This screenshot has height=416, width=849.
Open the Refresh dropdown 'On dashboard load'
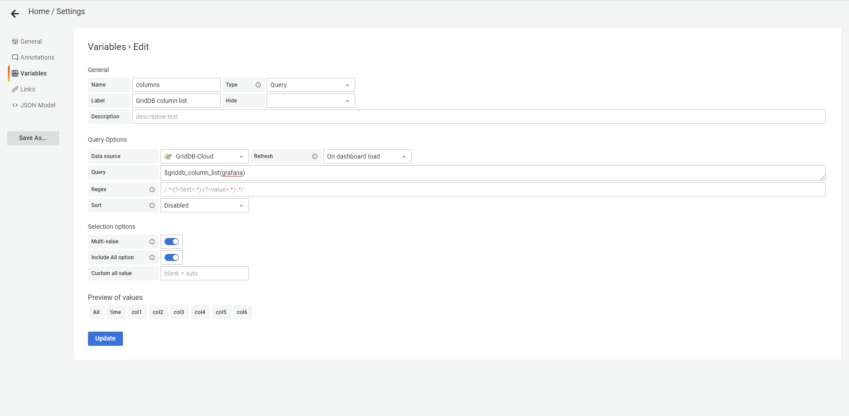tap(367, 156)
